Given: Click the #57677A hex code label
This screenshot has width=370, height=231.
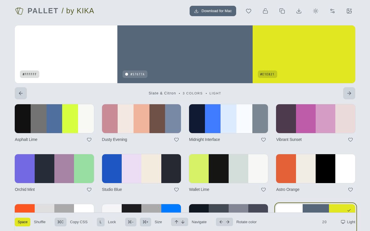Looking at the screenshot, I should [135, 74].
